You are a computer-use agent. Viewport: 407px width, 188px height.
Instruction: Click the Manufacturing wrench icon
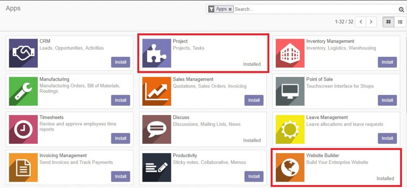(x=23, y=91)
